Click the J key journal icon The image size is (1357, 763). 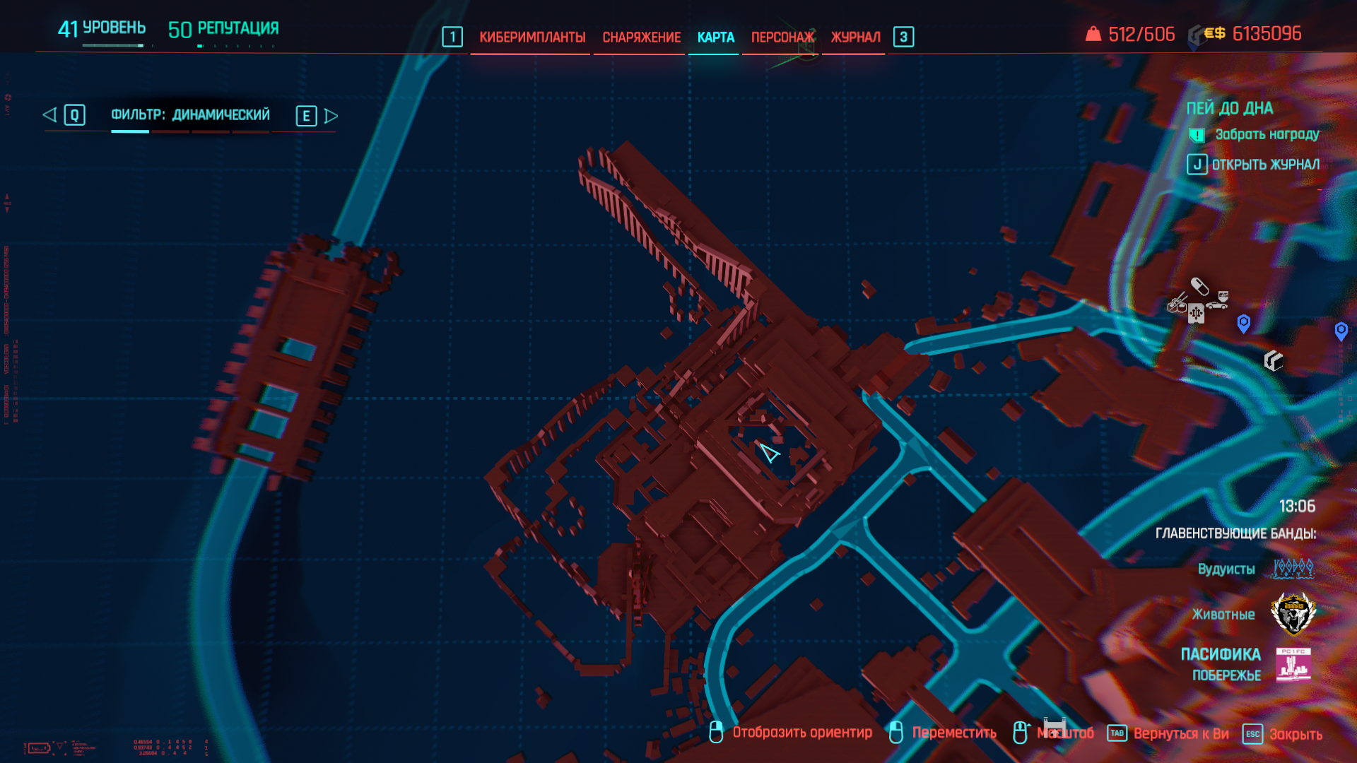(1197, 165)
